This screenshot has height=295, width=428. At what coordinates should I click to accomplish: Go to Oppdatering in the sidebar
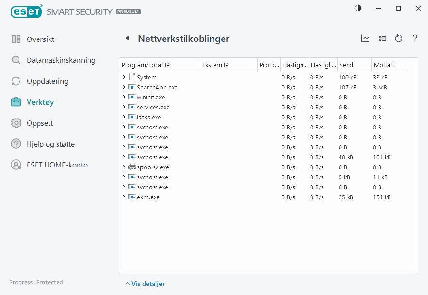point(47,81)
